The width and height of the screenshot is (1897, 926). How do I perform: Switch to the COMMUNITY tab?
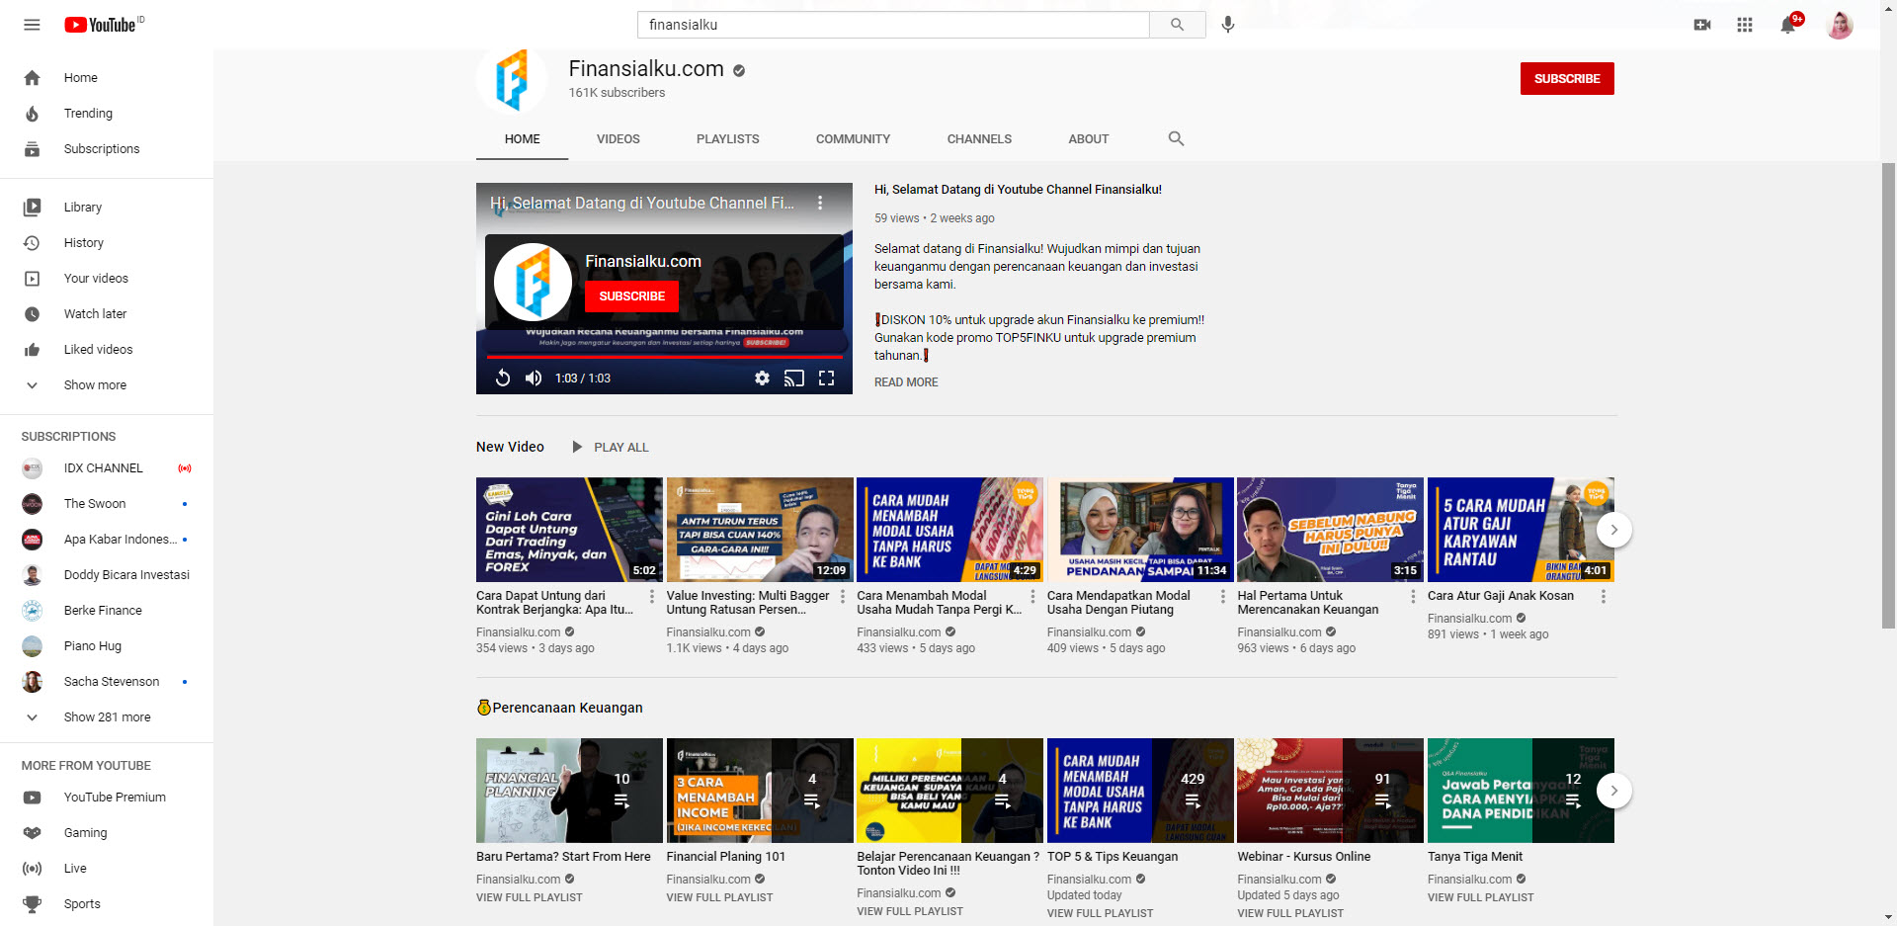click(854, 139)
